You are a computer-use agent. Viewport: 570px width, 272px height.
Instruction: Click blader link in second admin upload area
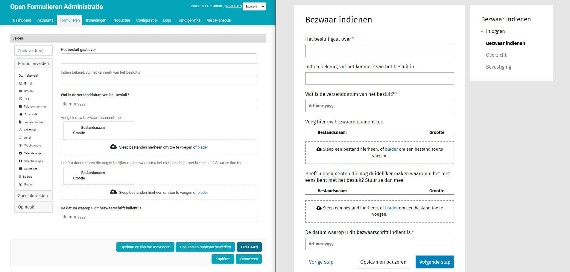(x=203, y=193)
